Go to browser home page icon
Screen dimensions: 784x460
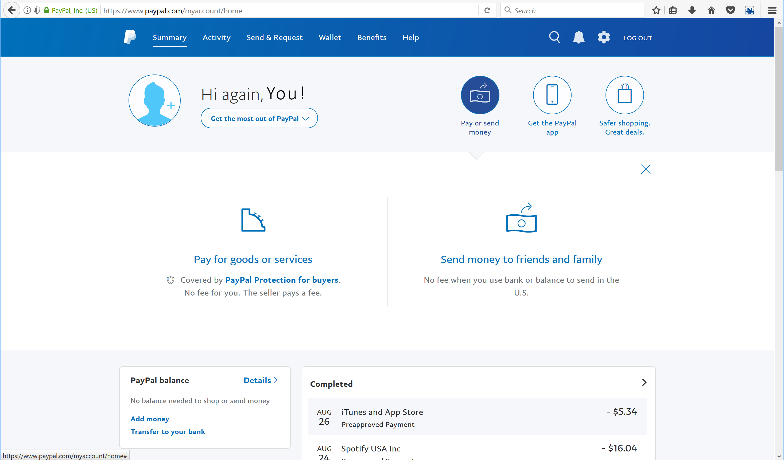pos(711,11)
